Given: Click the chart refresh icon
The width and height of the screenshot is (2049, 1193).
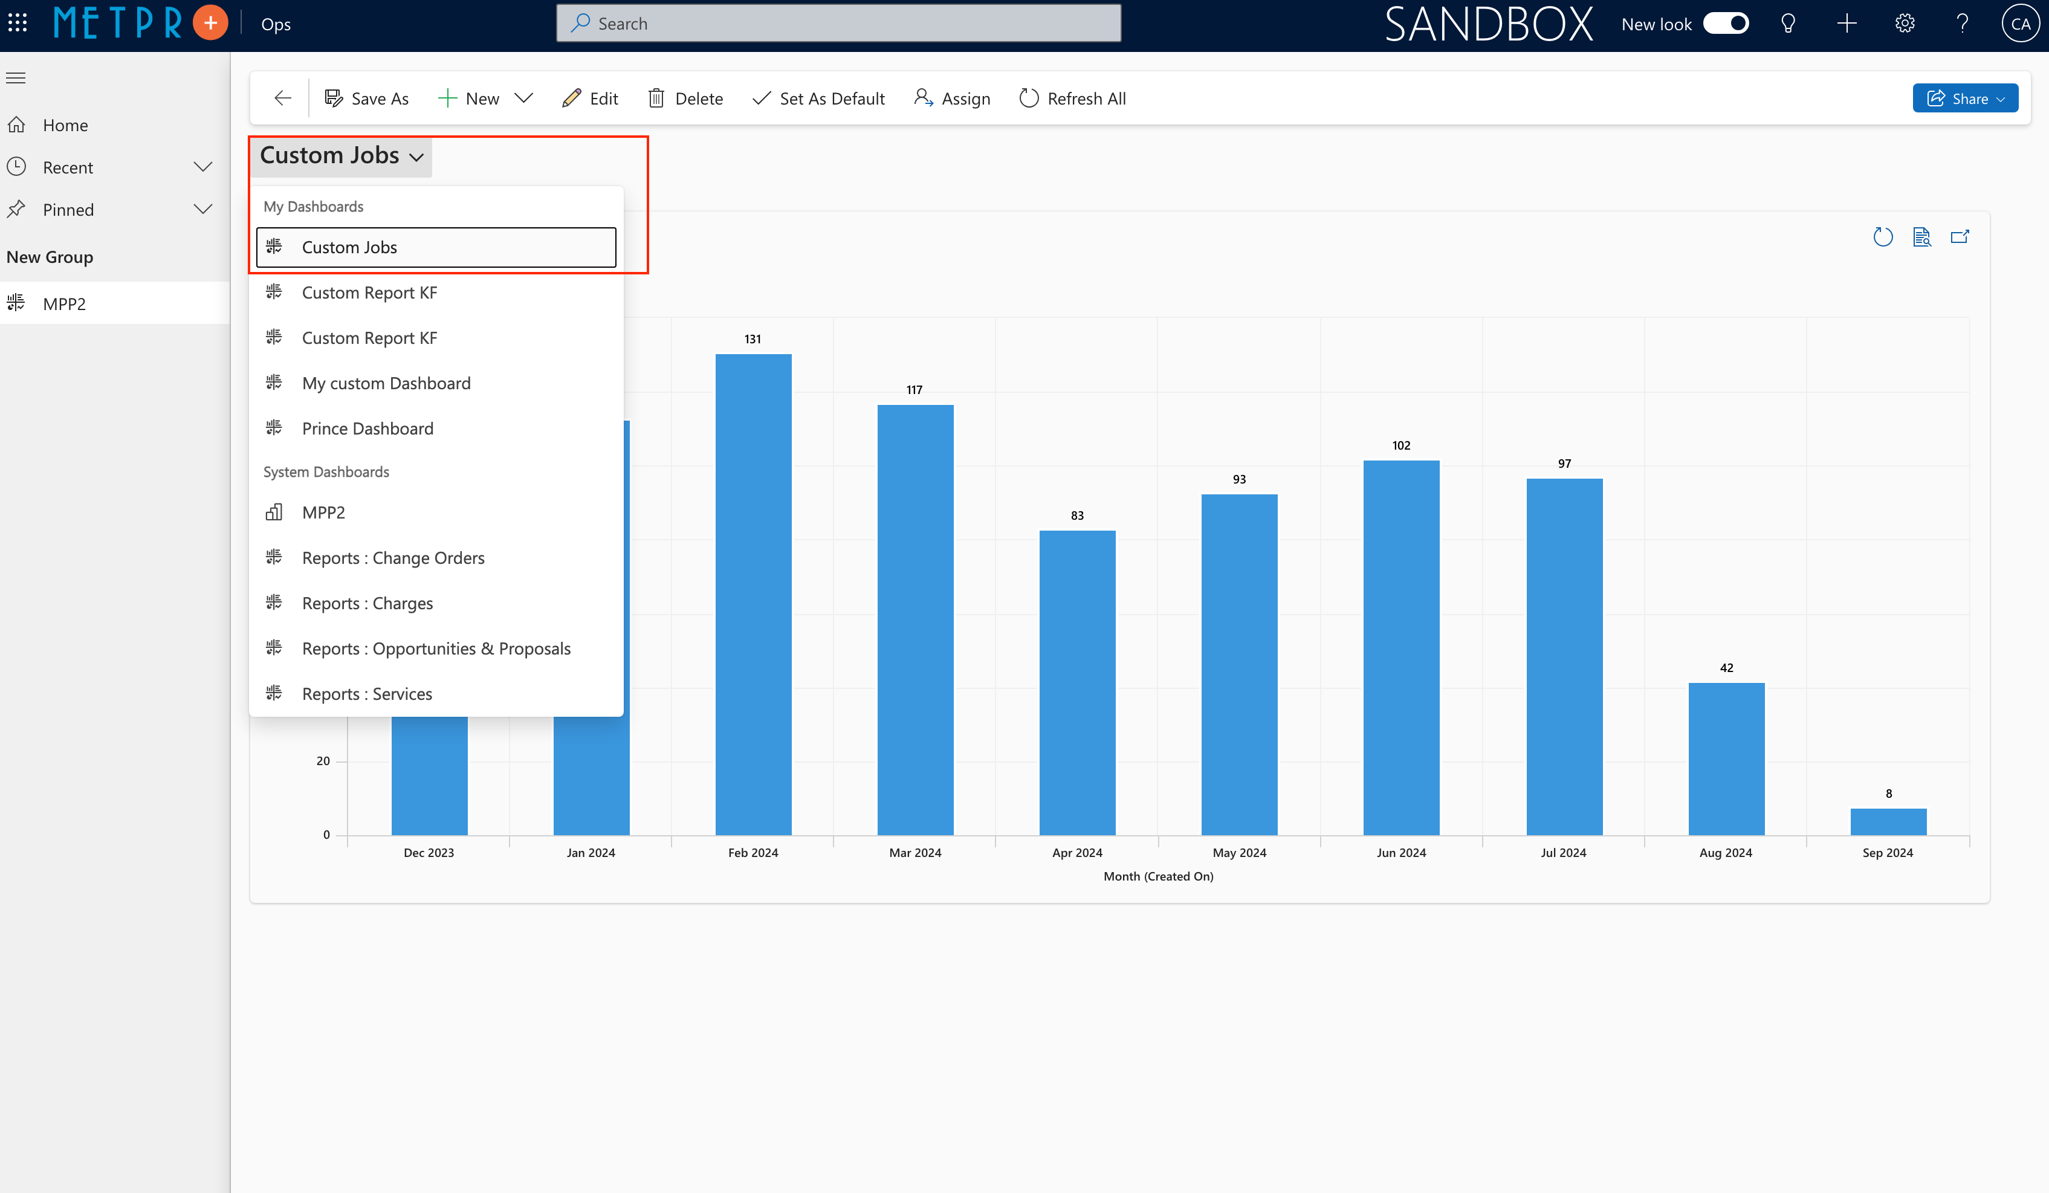Looking at the screenshot, I should click(1882, 237).
